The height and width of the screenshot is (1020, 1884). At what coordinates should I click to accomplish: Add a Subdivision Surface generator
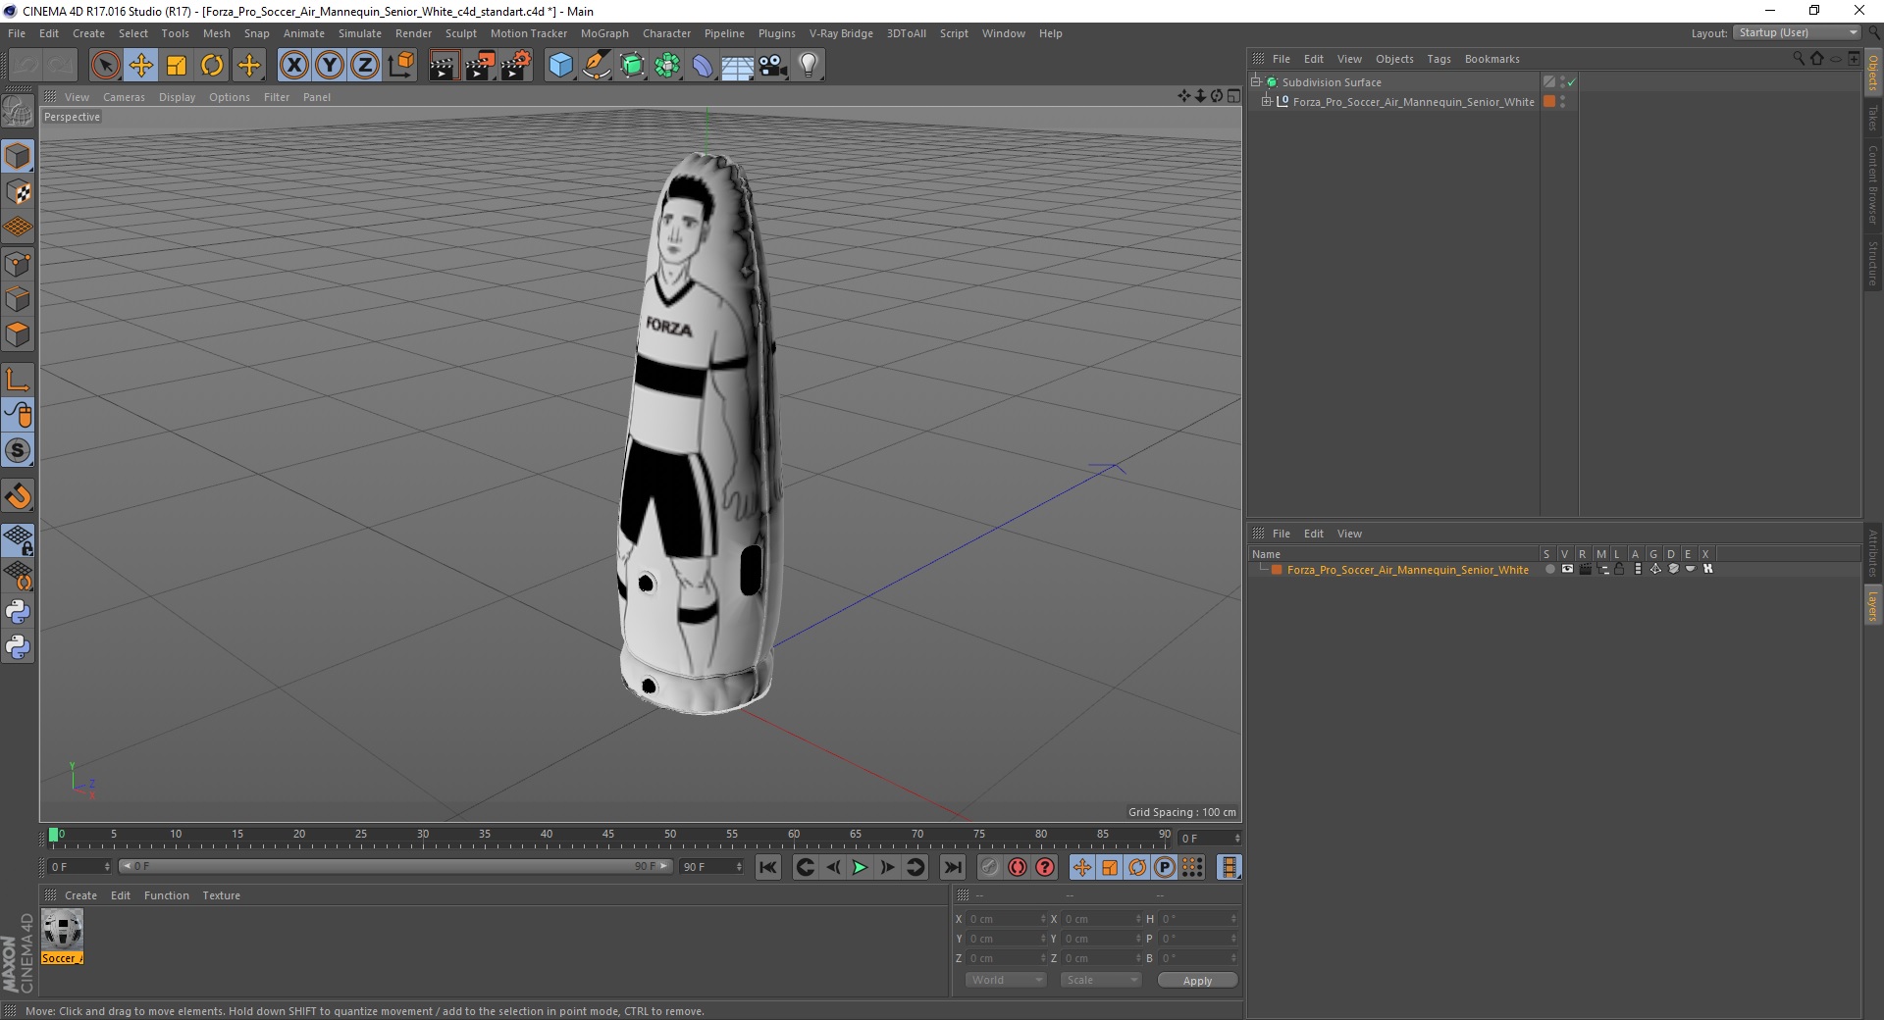632,66
